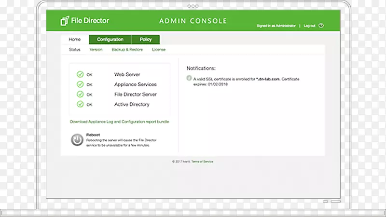Viewport: 386px width, 217px height.
Task: Click the SSL certificate notification info icon
Action: tap(189, 78)
